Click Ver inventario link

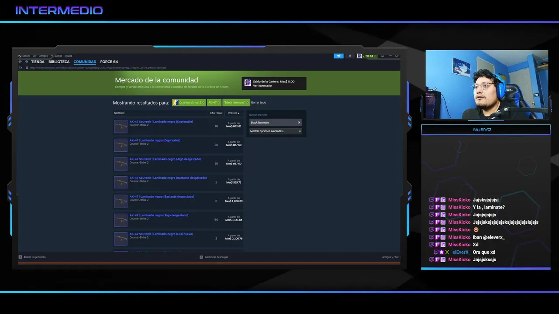(x=262, y=85)
